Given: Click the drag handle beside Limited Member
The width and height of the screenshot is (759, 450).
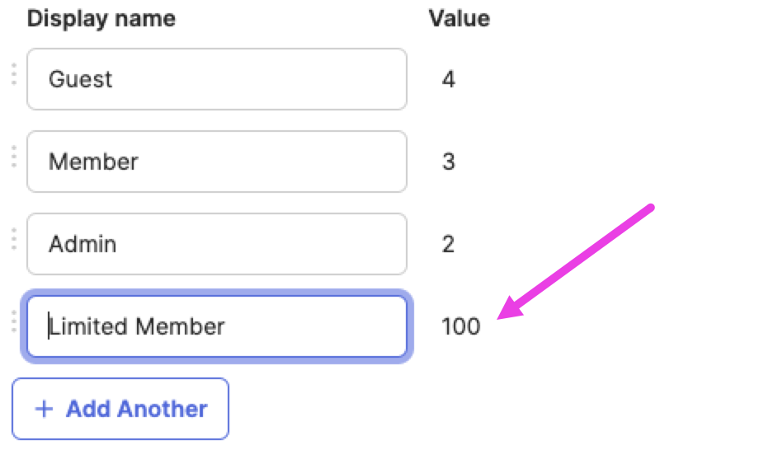Looking at the screenshot, I should click(14, 321).
